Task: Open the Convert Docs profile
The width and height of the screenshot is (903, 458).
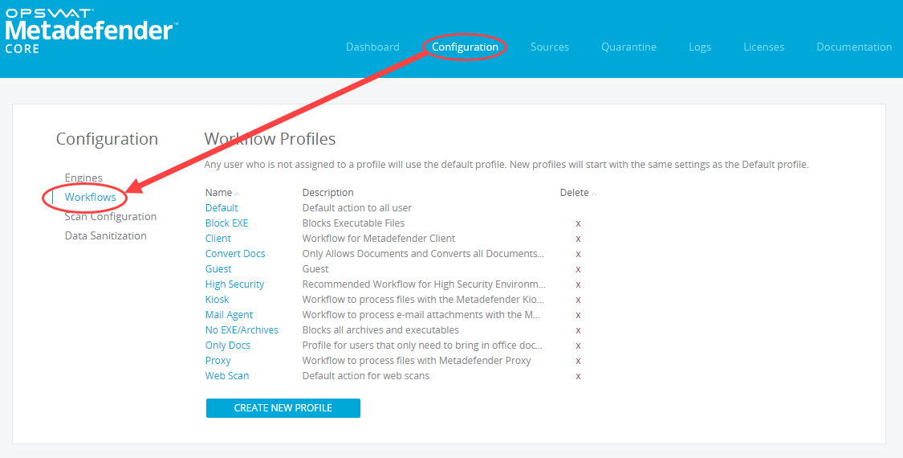Action: [x=235, y=254]
